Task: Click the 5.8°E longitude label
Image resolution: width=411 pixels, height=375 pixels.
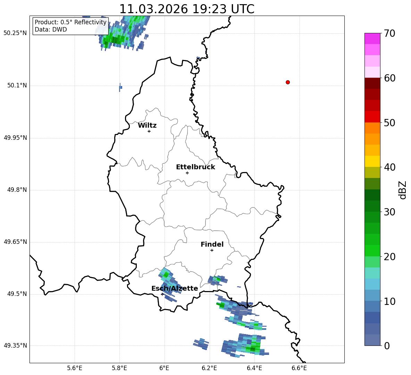Action: click(x=119, y=368)
